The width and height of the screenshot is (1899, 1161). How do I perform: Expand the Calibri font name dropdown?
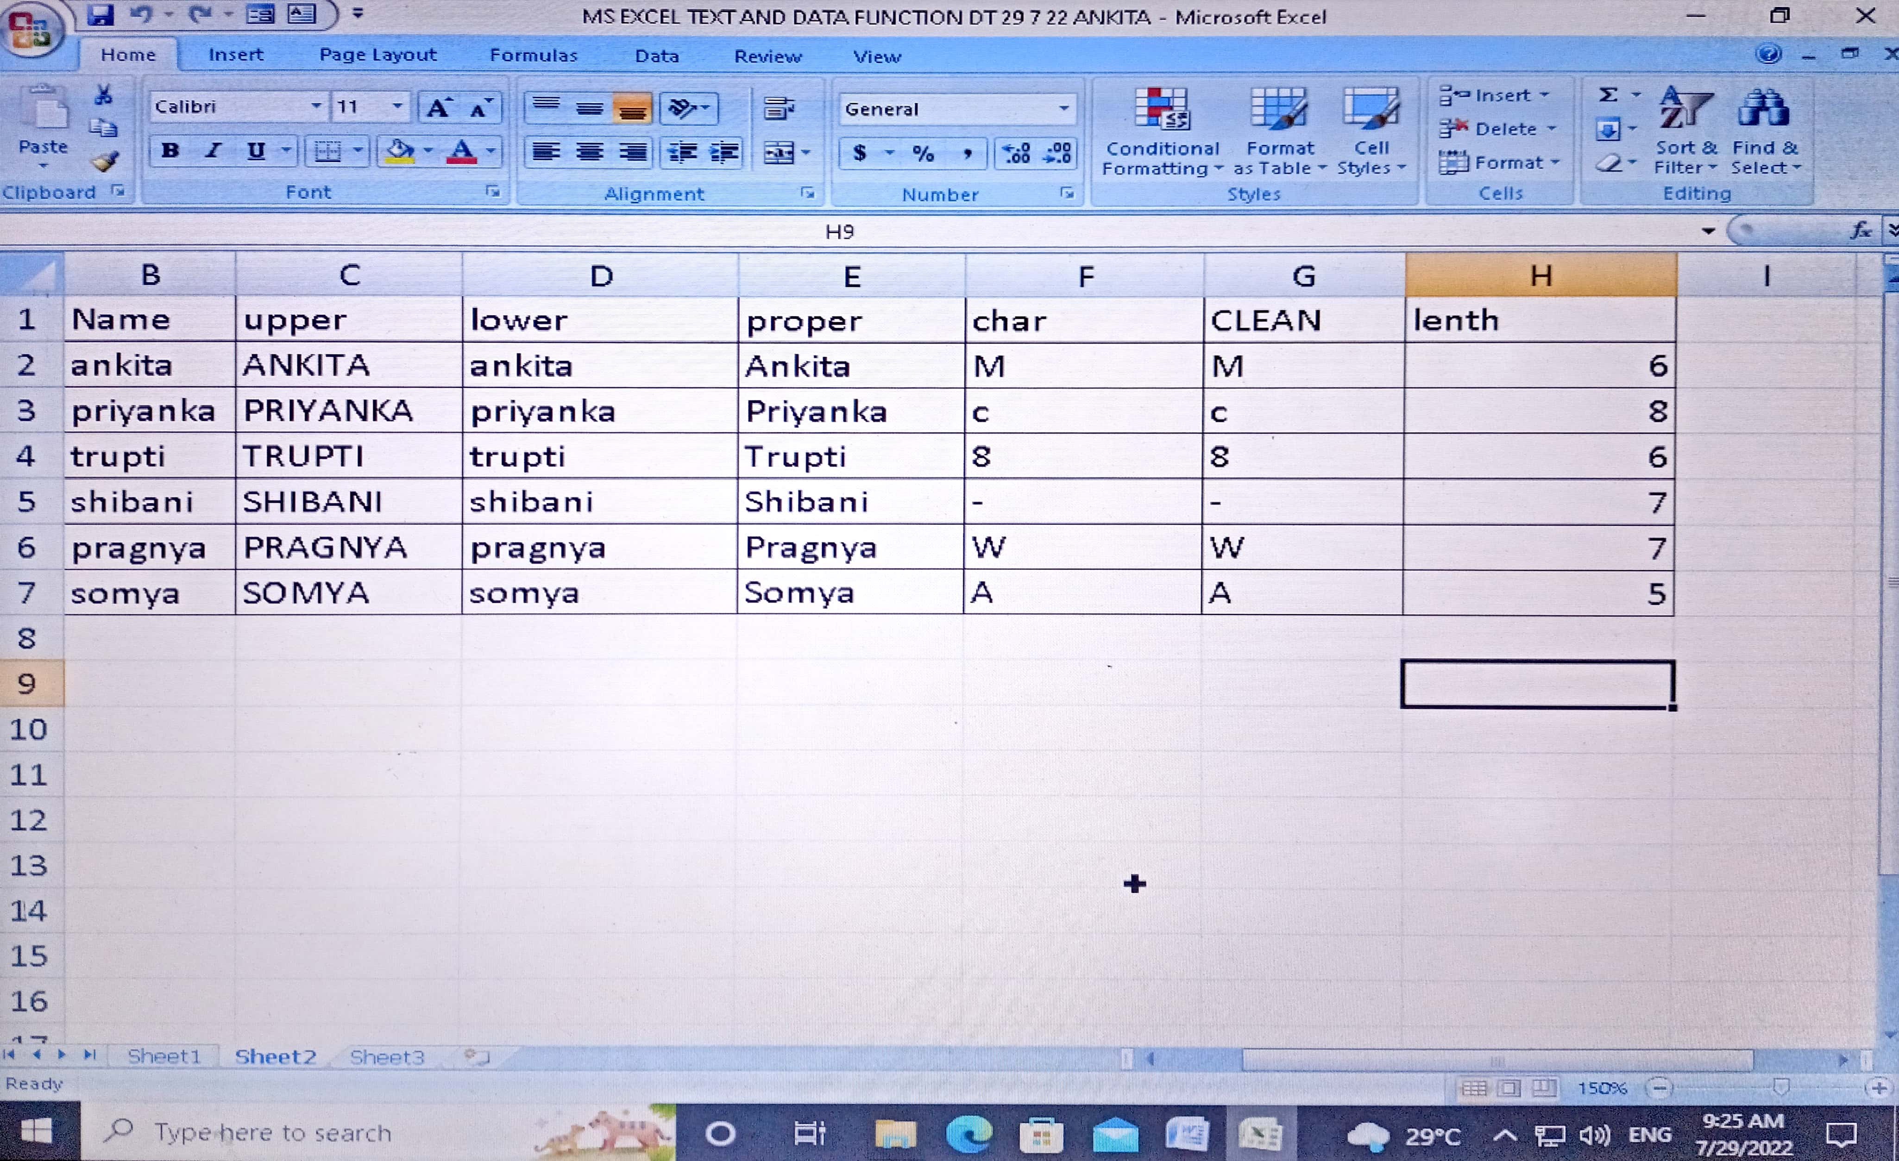(x=316, y=106)
